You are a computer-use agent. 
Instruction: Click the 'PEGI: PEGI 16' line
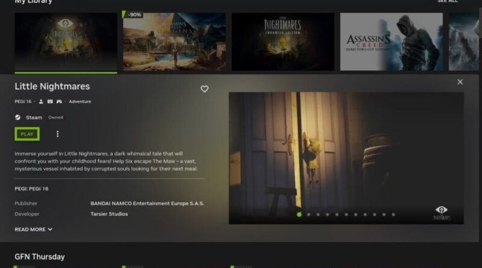(32, 189)
